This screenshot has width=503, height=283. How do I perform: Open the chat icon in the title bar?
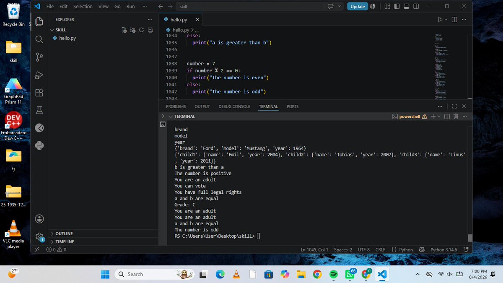330,6
